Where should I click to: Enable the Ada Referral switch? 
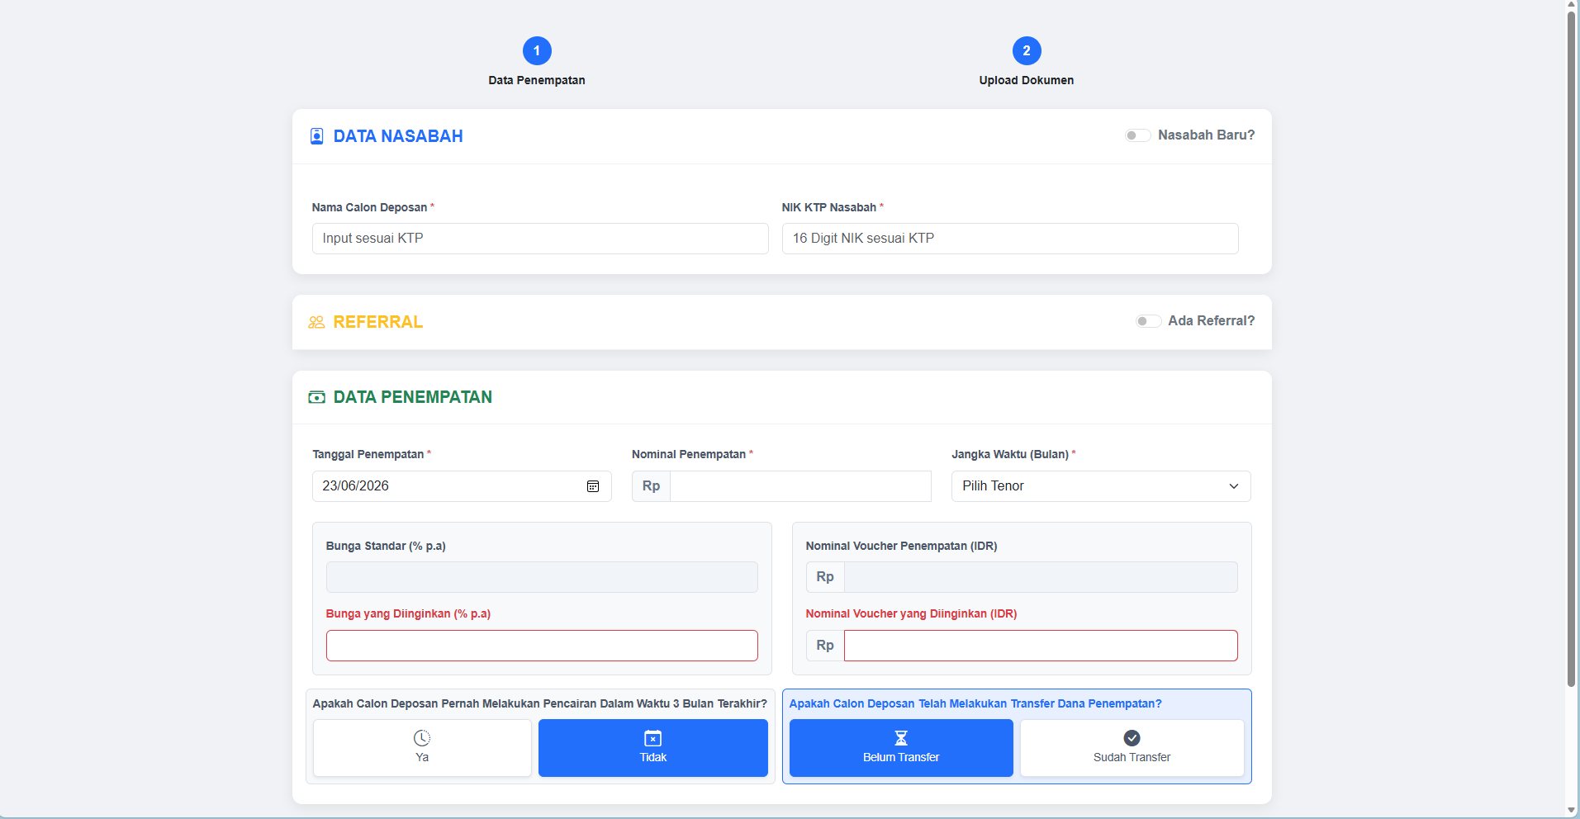click(x=1148, y=321)
